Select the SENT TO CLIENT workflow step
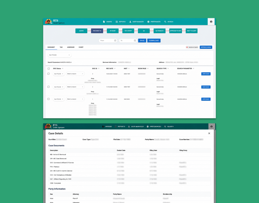The width and height of the screenshot is (259, 203). [192, 31]
